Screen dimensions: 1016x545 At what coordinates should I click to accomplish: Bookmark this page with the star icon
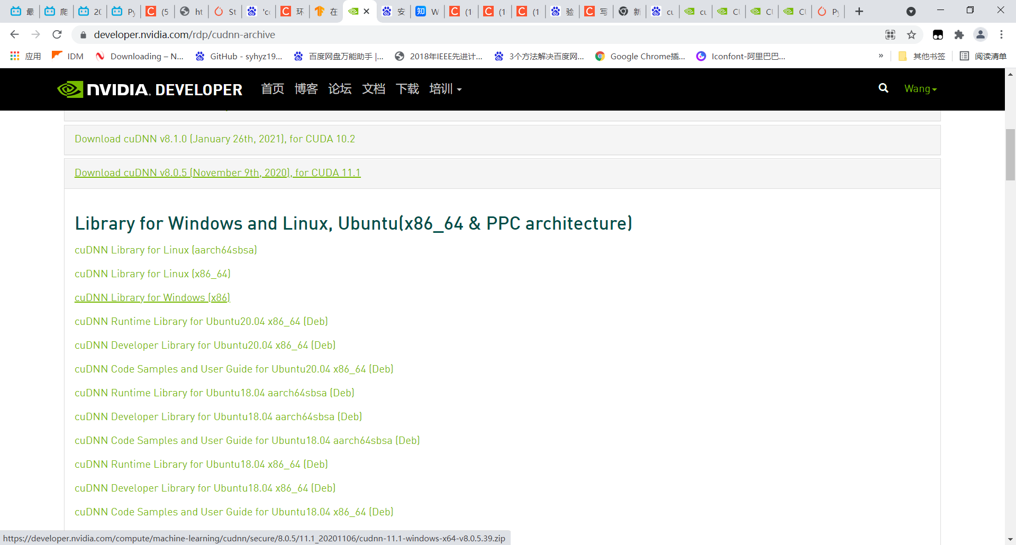(x=911, y=35)
